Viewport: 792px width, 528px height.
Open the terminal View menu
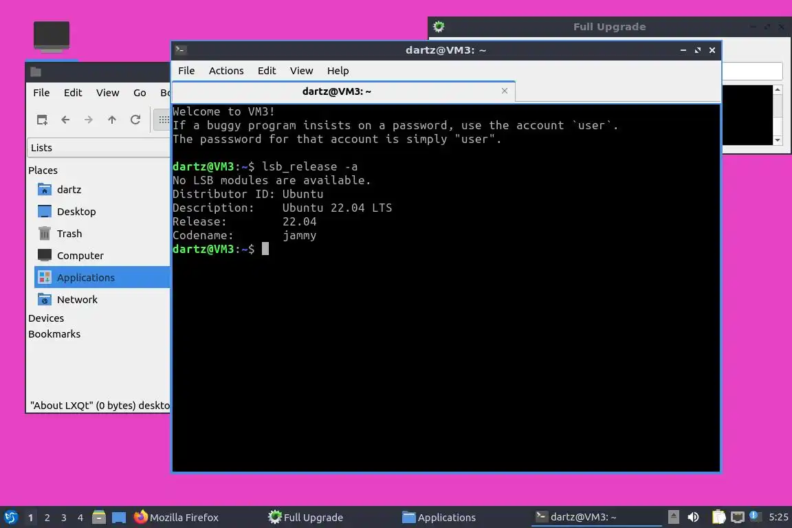302,71
